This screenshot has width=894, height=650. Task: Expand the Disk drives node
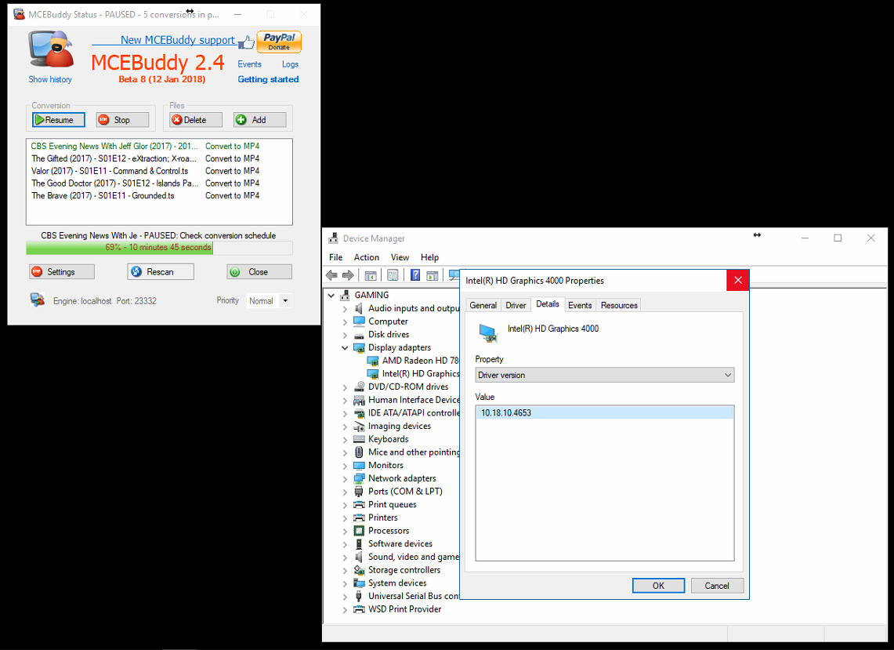(x=345, y=335)
